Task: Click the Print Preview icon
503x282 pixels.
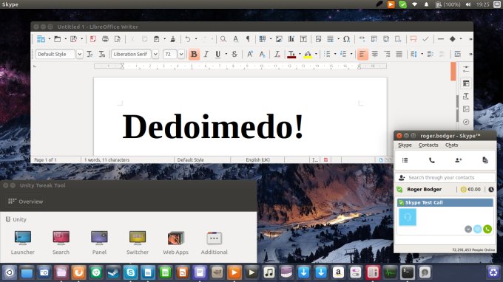Action: [x=118, y=39]
